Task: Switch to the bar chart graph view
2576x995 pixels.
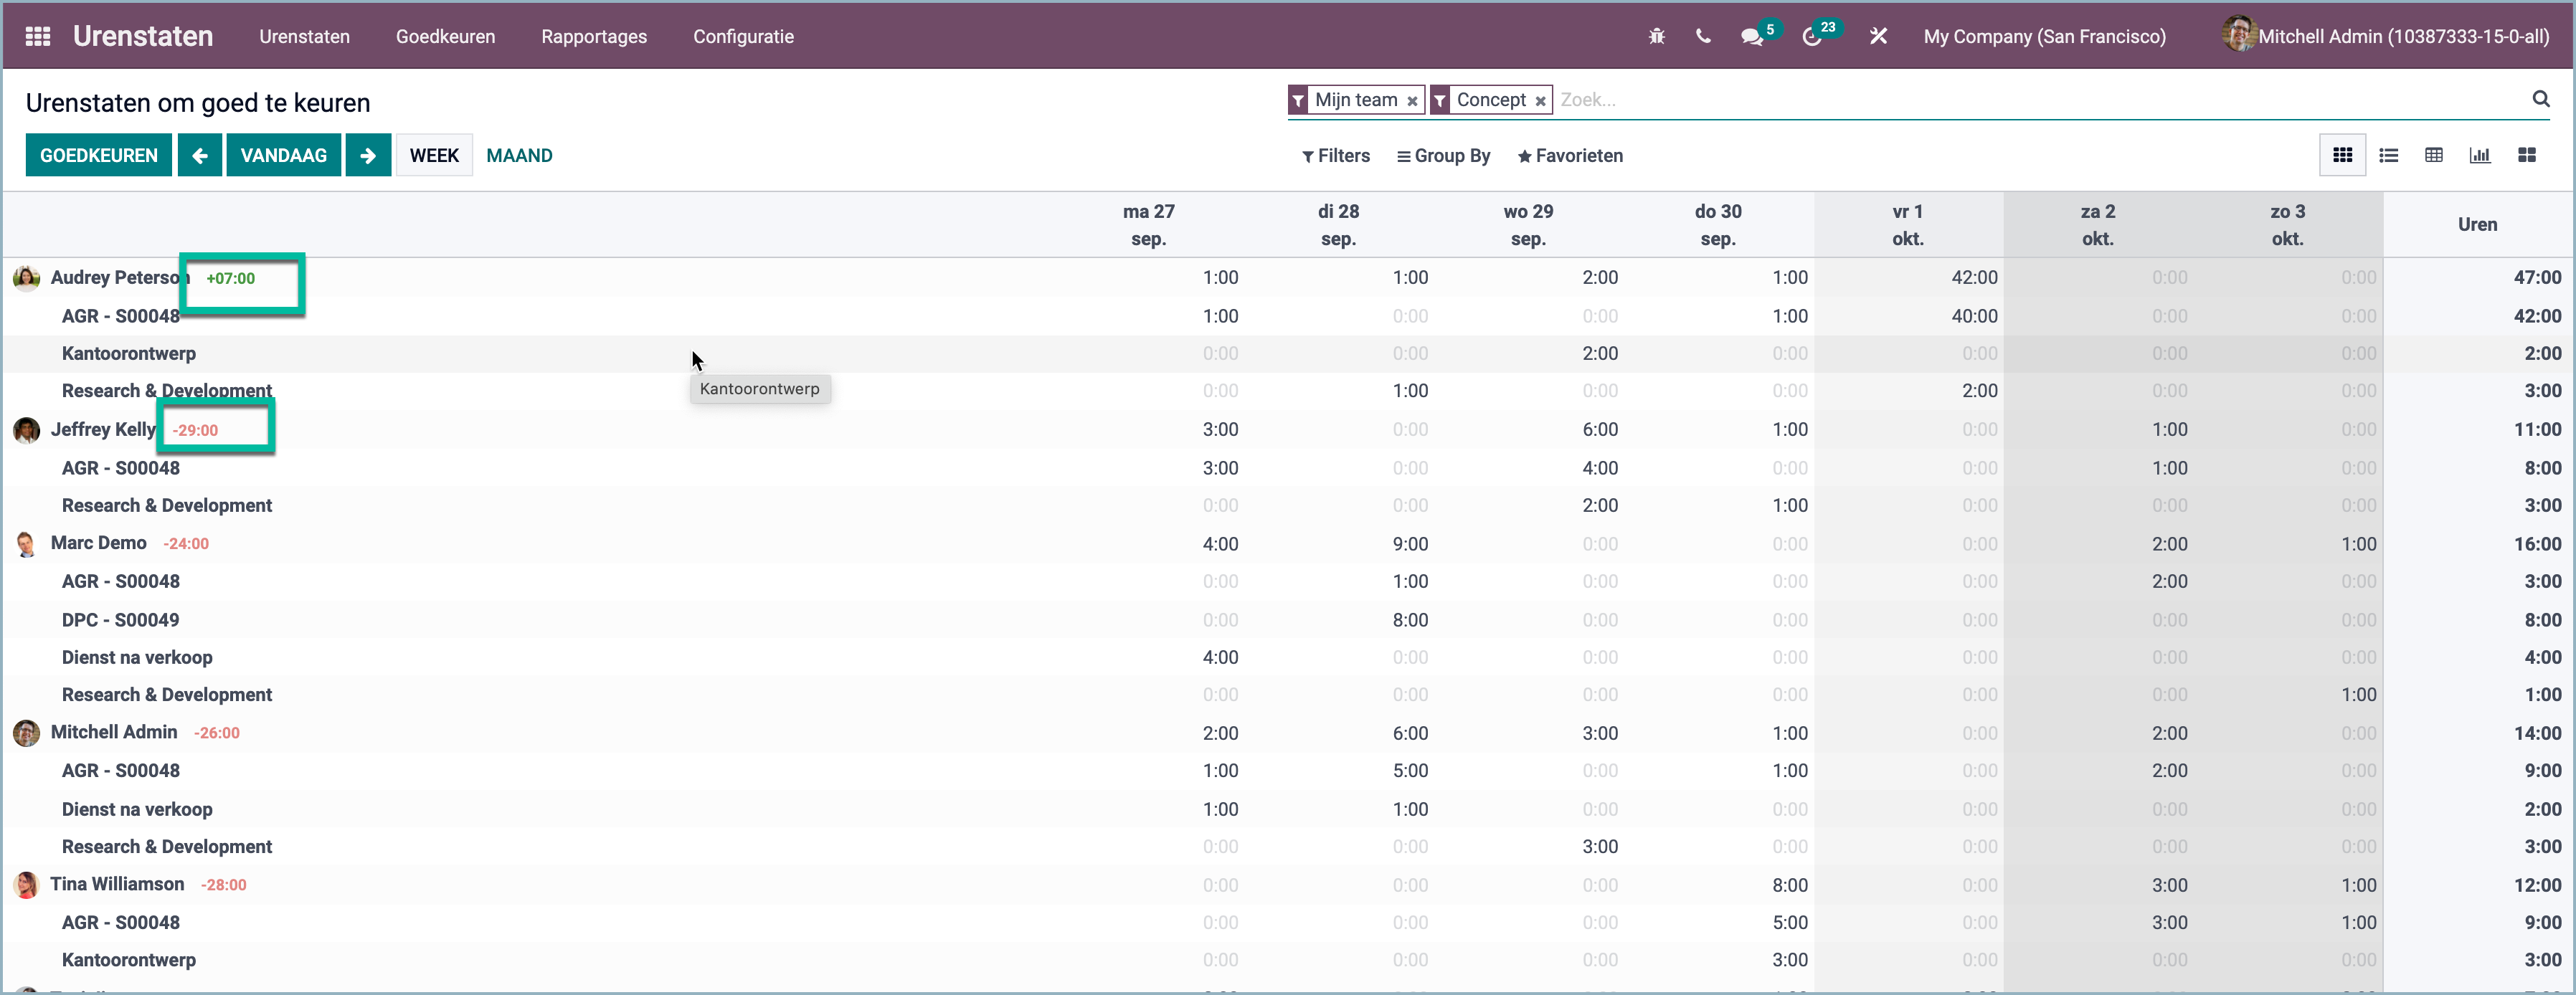Action: coord(2481,155)
